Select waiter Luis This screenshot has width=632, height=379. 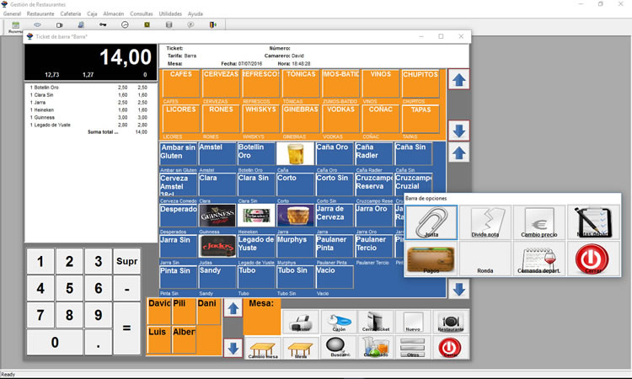[x=158, y=339]
